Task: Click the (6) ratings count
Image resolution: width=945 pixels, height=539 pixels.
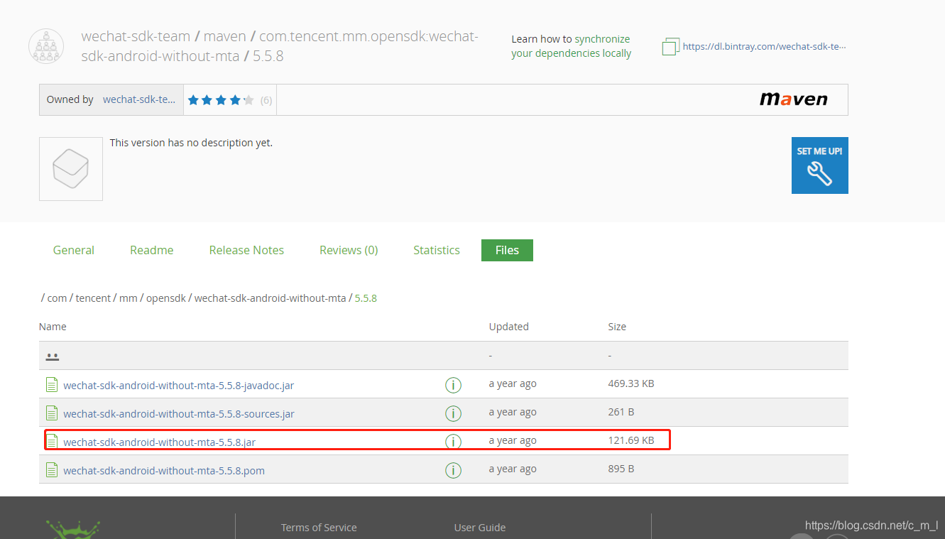Action: pos(266,100)
